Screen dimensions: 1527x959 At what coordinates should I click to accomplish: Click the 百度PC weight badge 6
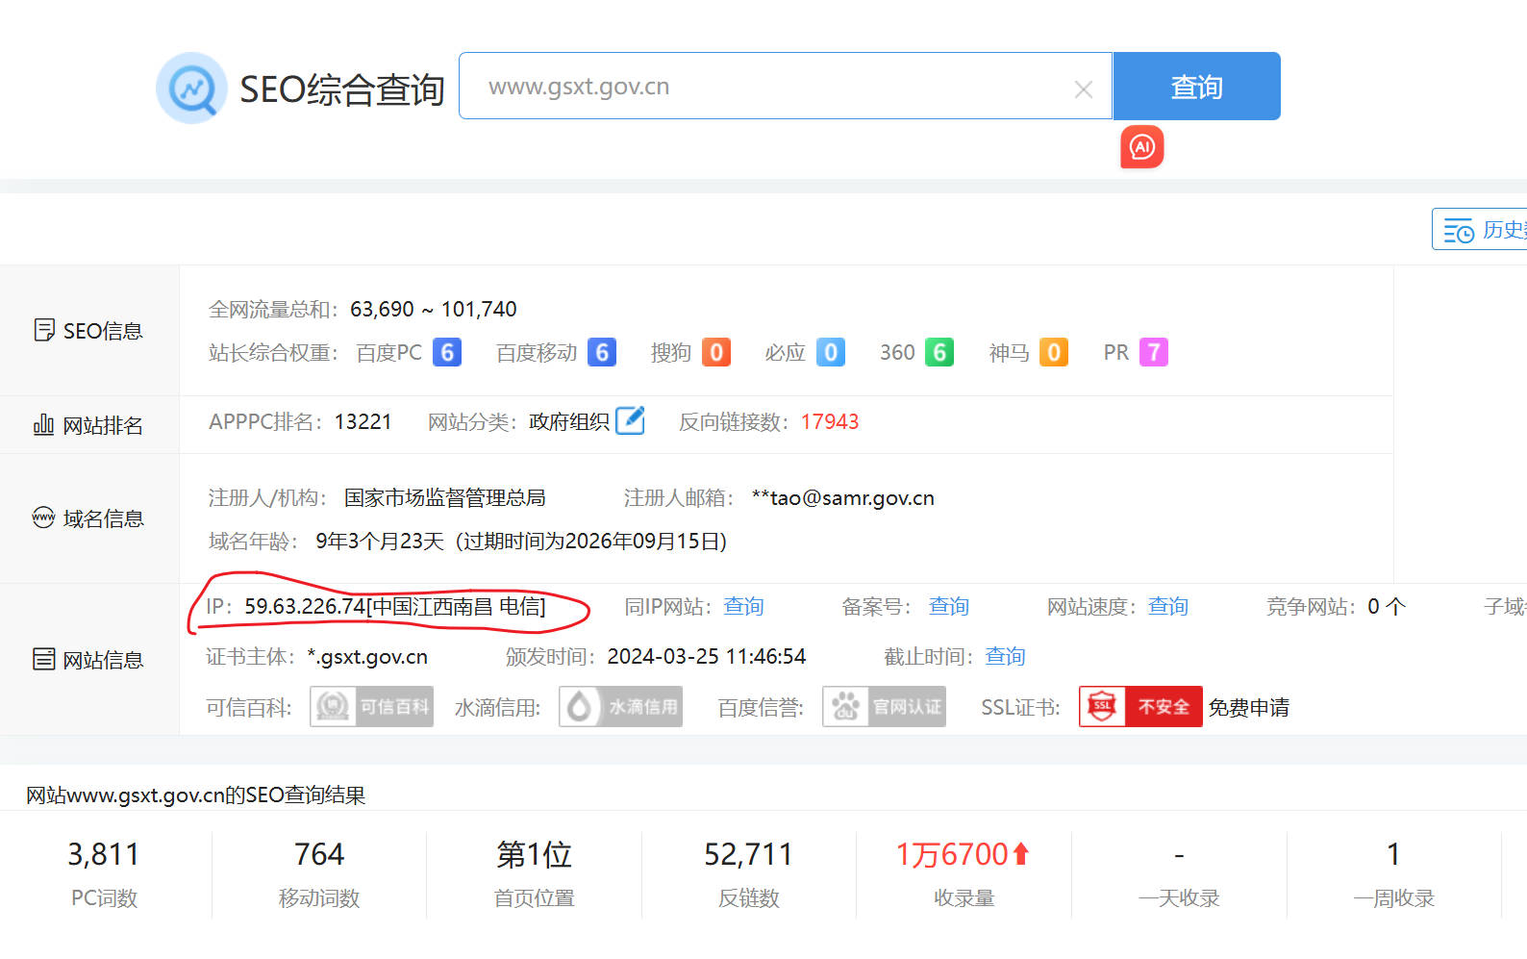click(446, 352)
